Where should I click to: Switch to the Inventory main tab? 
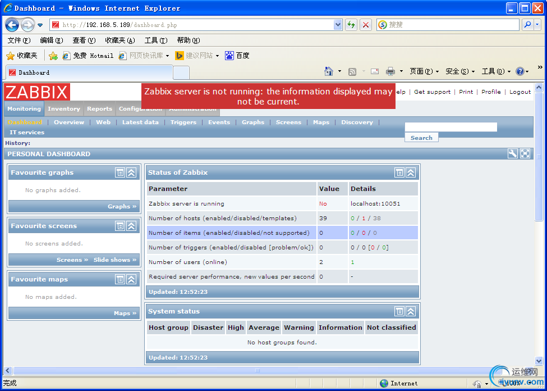(64, 108)
